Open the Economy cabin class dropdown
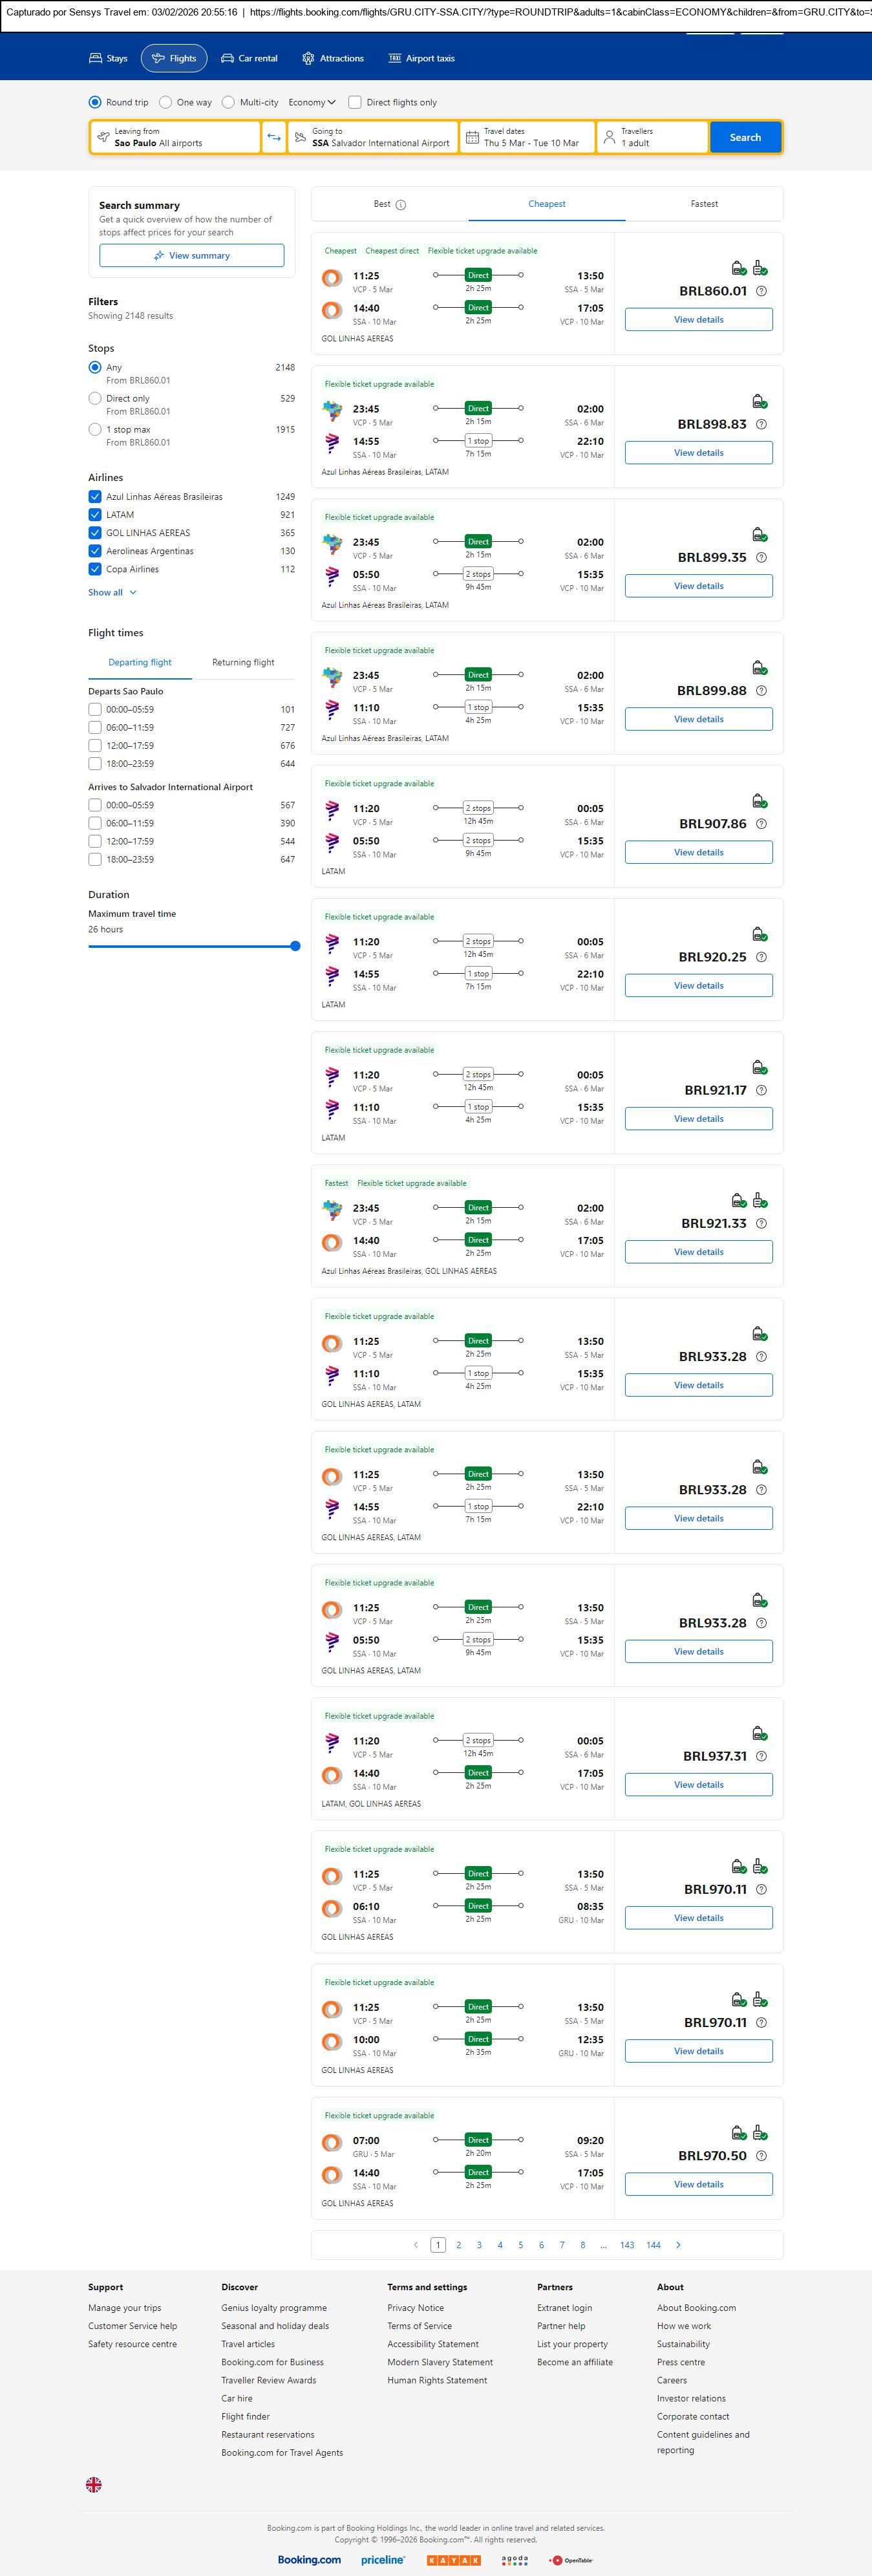This screenshot has height=2576, width=872. pyautogui.click(x=311, y=102)
